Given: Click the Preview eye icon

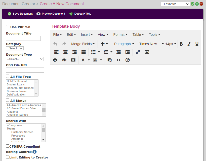Looking at the screenshot, I should click(64, 60).
